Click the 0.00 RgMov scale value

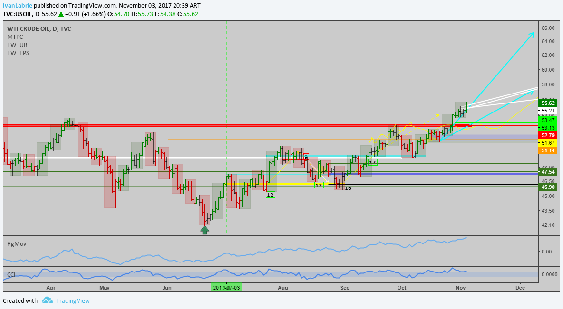pos(546,252)
